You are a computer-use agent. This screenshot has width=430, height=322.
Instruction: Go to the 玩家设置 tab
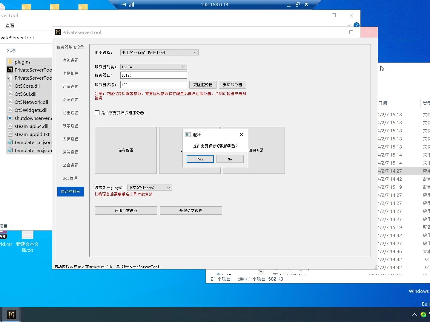tap(70, 126)
